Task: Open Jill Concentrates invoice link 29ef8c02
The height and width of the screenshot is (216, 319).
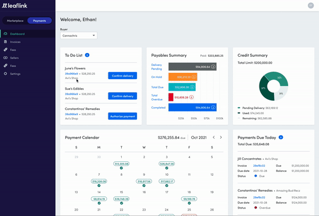Action: click(x=259, y=166)
